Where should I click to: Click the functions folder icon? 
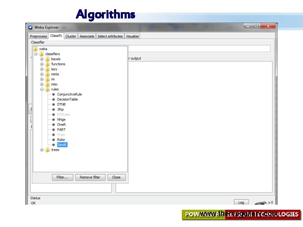[x=48, y=64]
